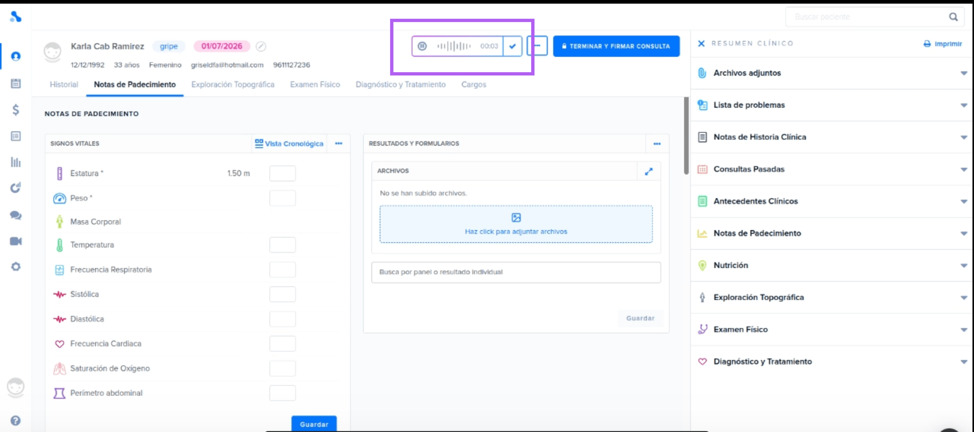This screenshot has height=432, width=974.
Task: Open the list document icon in sidebar
Action: tap(16, 136)
